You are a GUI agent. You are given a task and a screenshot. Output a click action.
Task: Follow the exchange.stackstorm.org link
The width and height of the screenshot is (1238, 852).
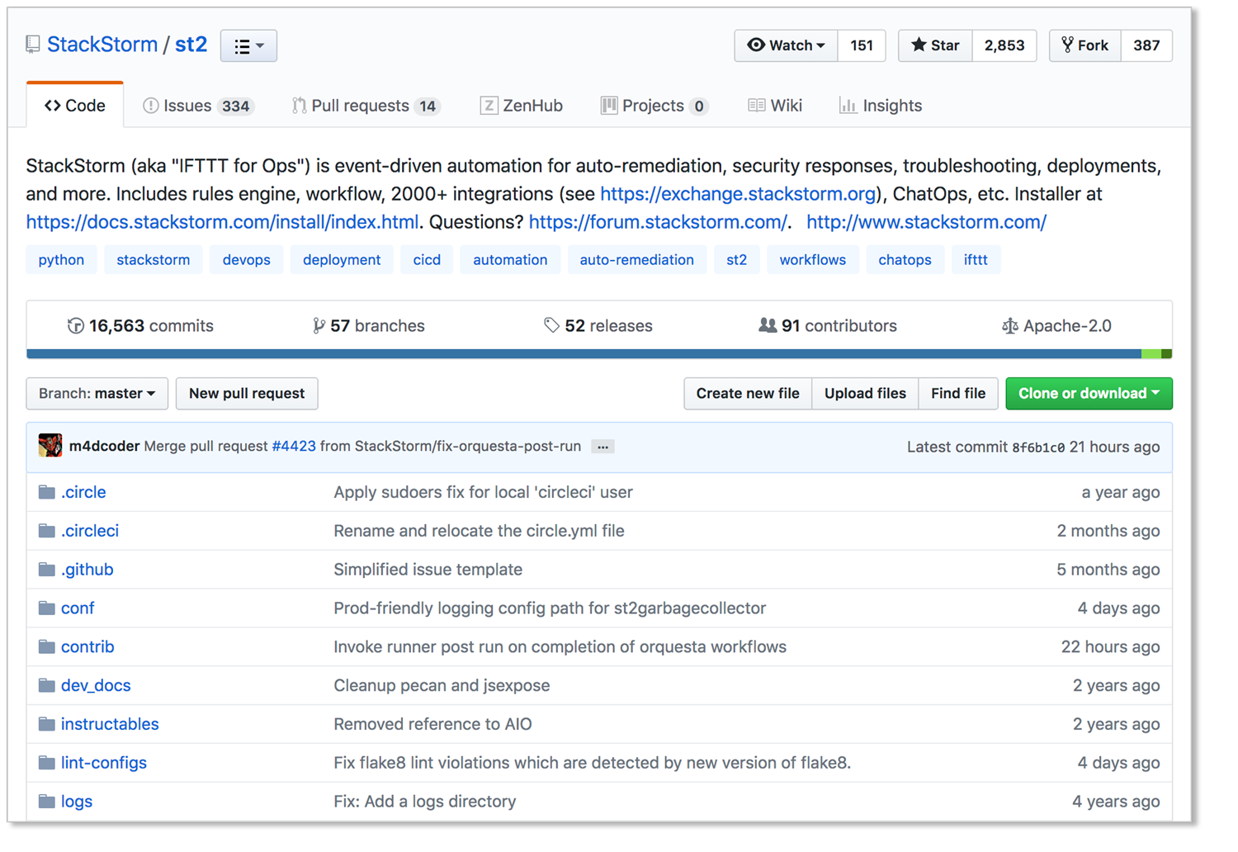pyautogui.click(x=738, y=194)
